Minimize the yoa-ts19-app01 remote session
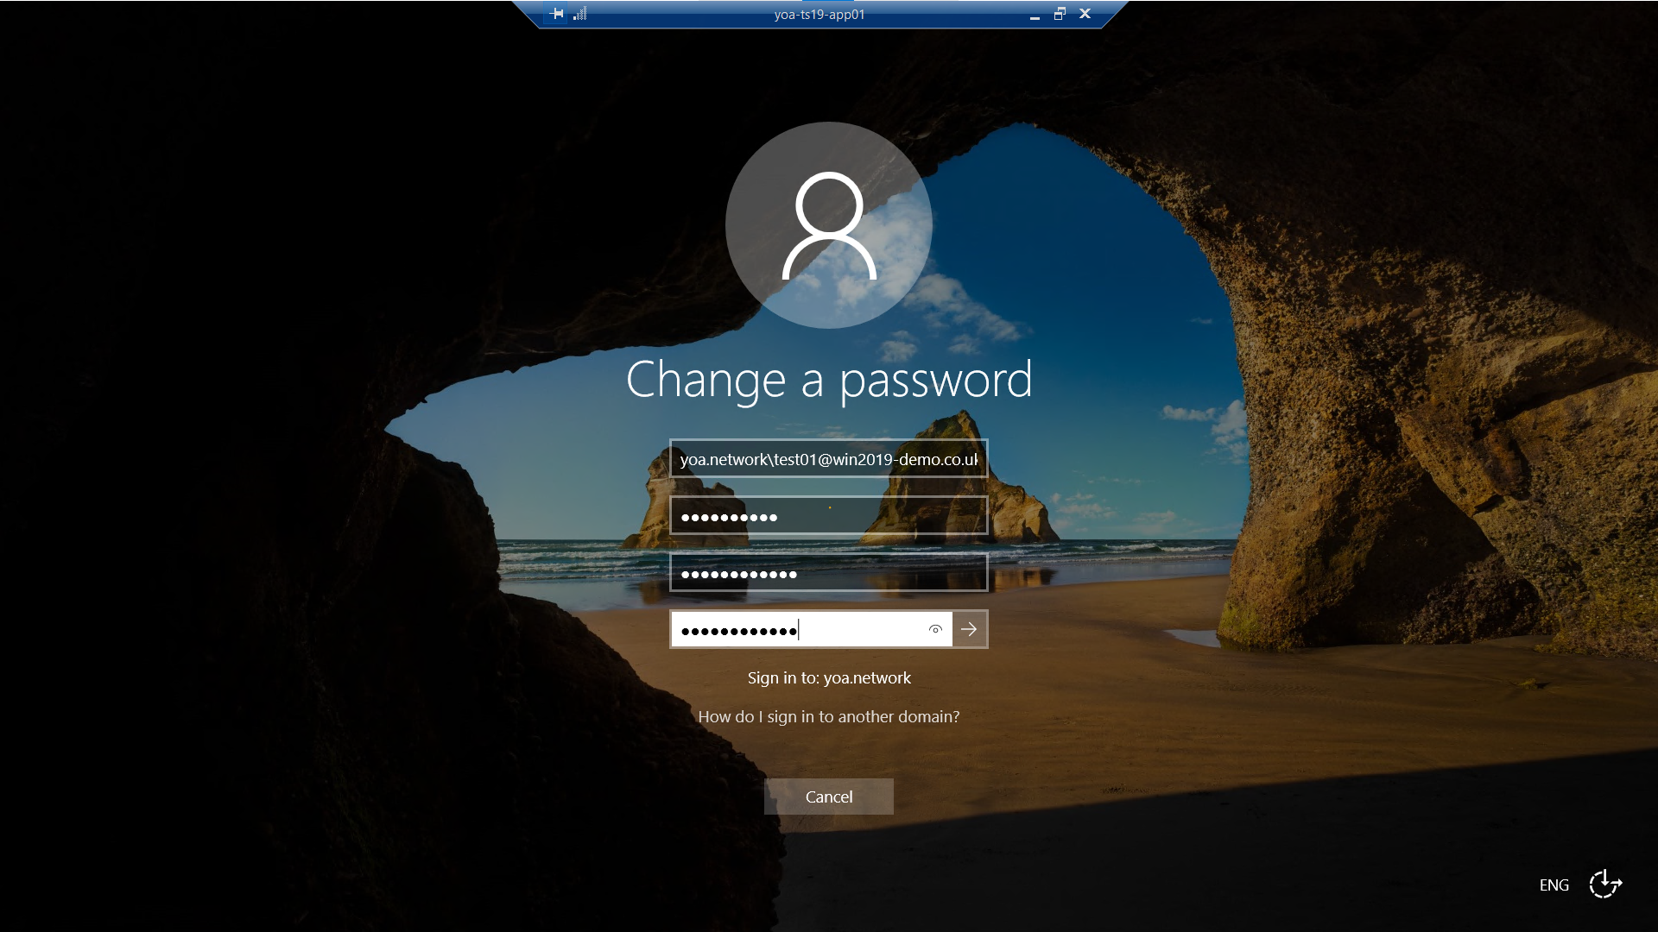 1035,15
